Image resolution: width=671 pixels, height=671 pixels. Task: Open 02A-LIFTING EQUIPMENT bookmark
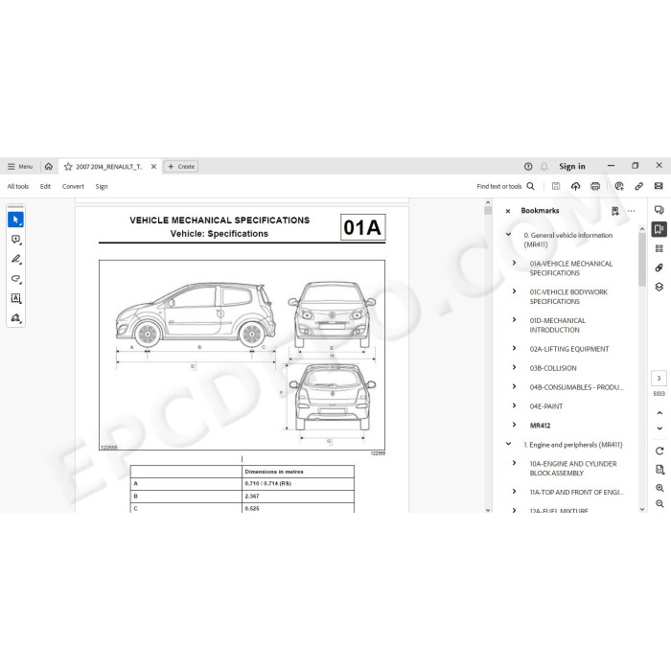(569, 349)
